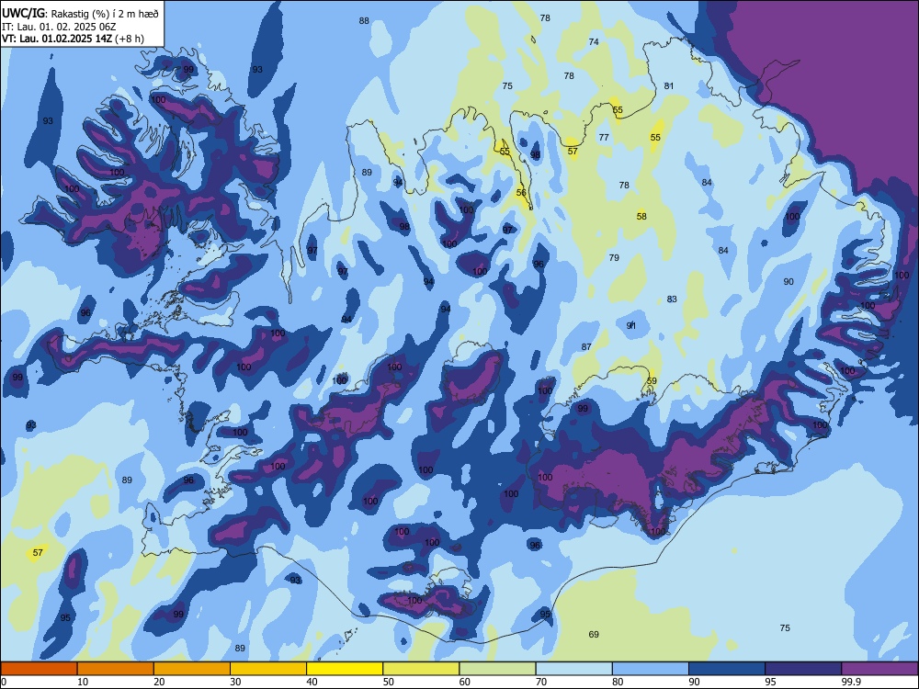The height and width of the screenshot is (689, 919).
Task: Click the map value '81'
Action: point(669,86)
